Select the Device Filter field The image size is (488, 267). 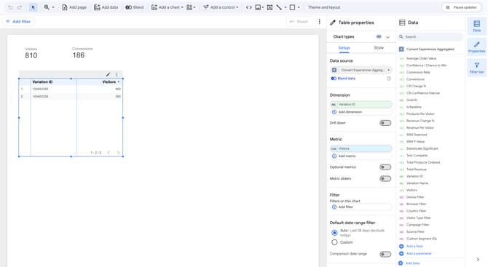pyautogui.click(x=415, y=197)
